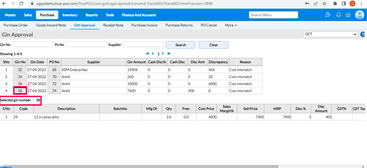
Task: Click the next page arrow
Action: pos(163,54)
